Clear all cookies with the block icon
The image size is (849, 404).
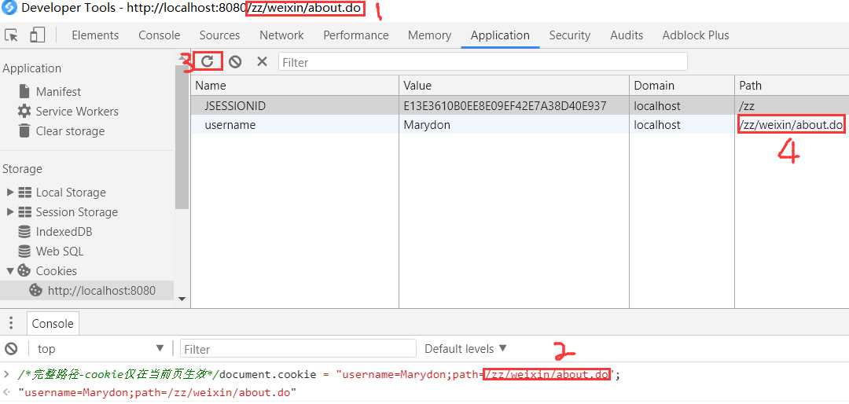click(235, 62)
